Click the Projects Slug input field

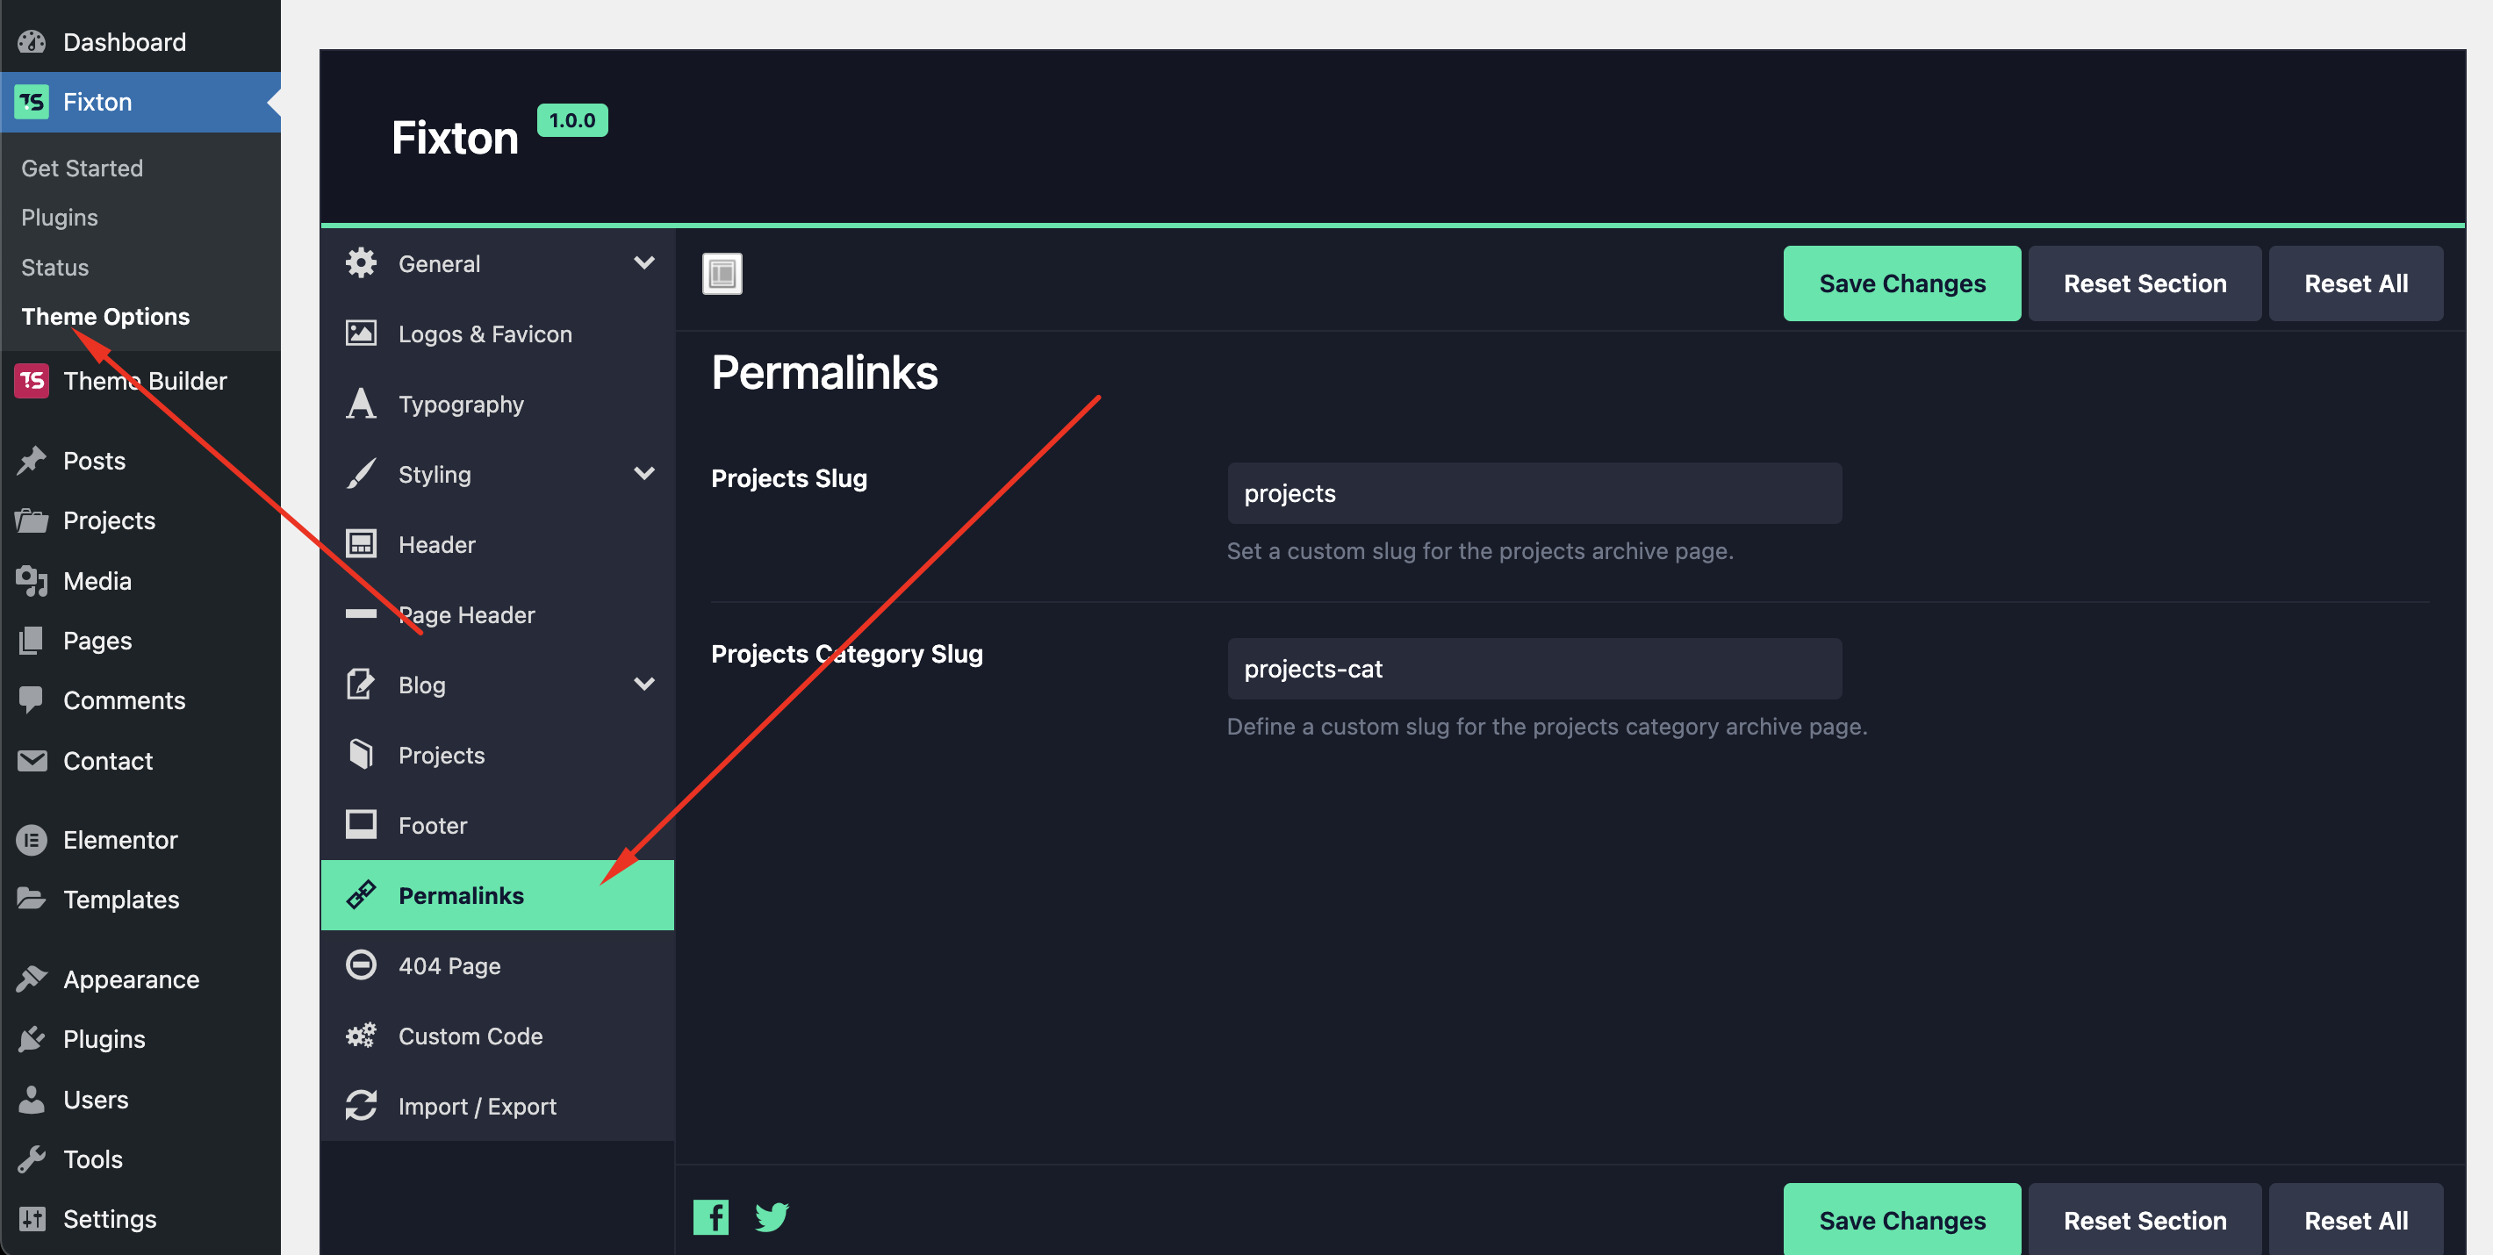pos(1534,493)
